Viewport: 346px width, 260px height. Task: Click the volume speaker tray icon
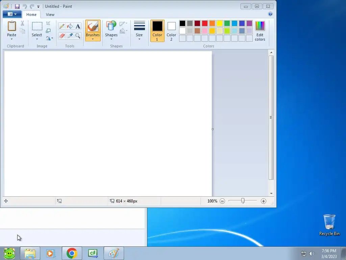312,254
